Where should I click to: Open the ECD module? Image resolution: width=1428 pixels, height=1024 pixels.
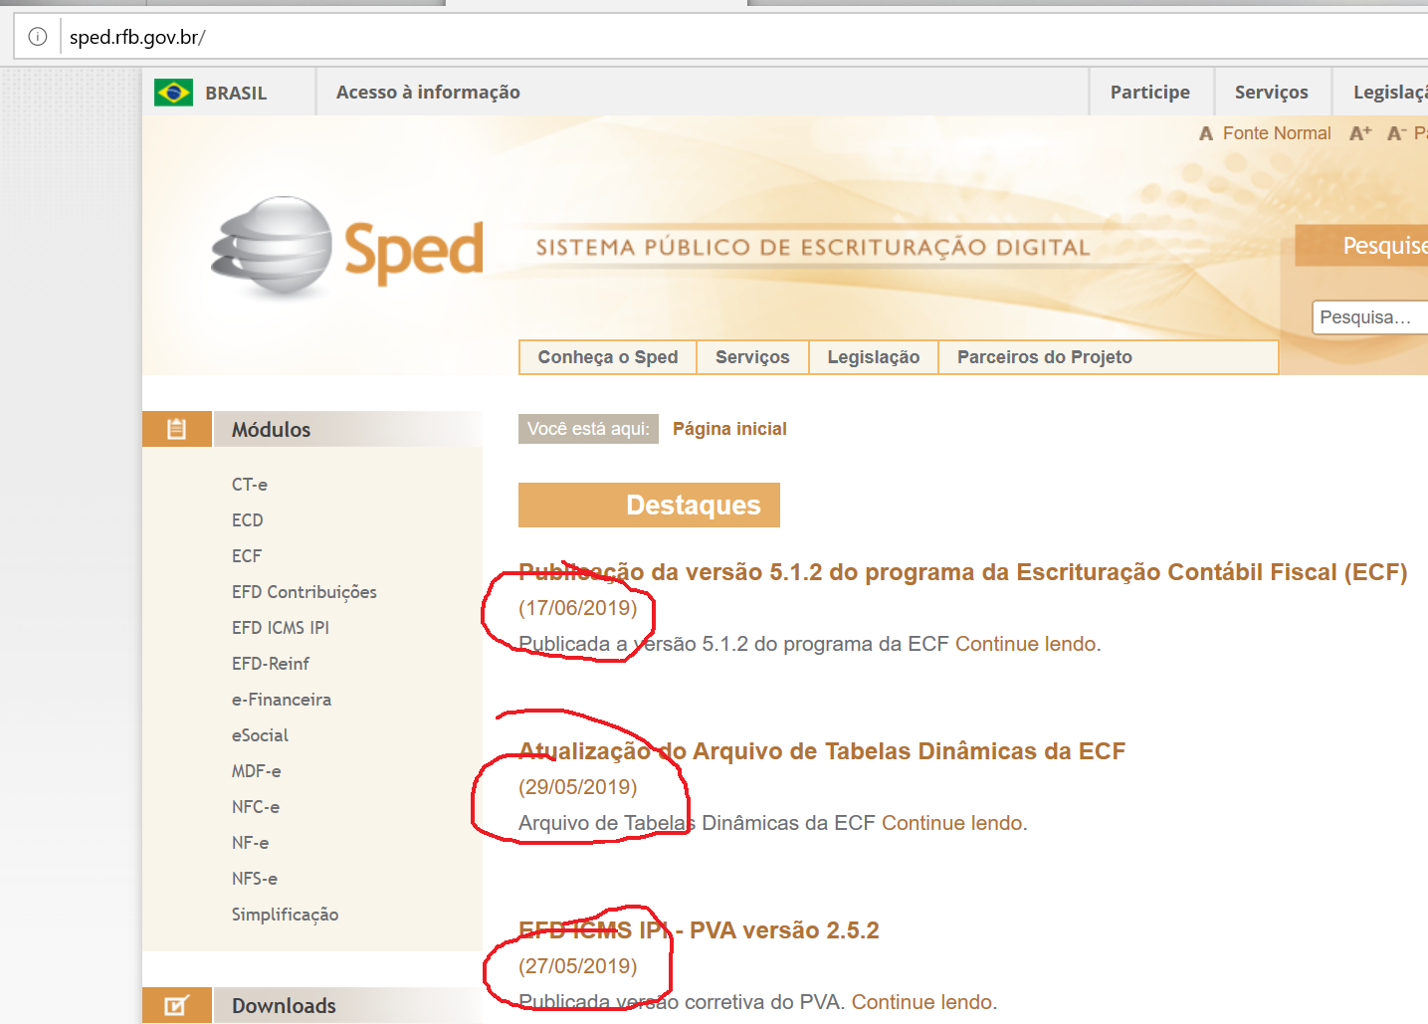(x=248, y=520)
